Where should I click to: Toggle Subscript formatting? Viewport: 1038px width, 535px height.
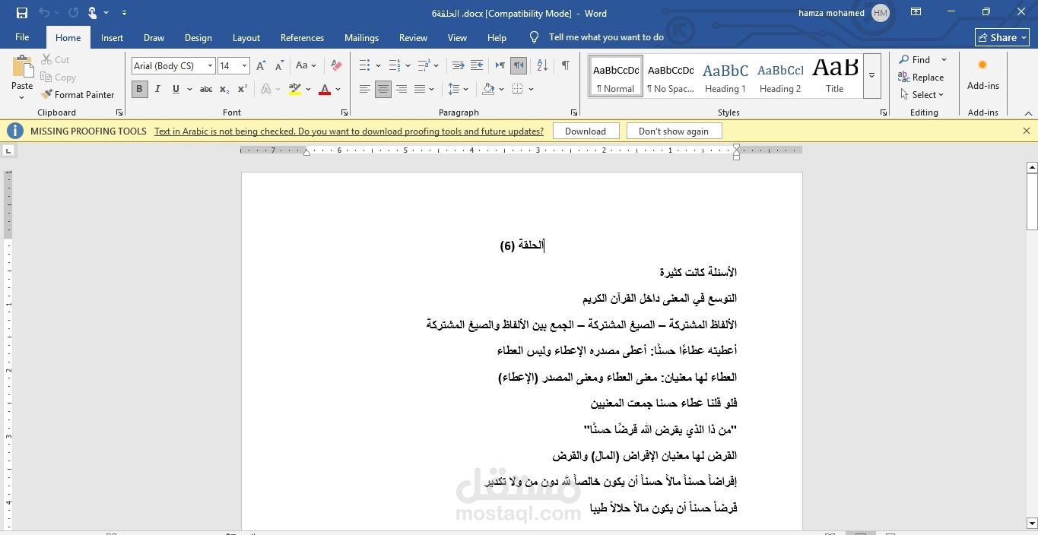(224, 90)
